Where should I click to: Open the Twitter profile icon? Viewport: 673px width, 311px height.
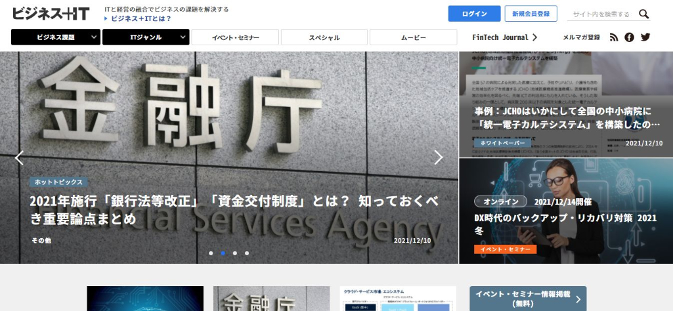coord(645,37)
